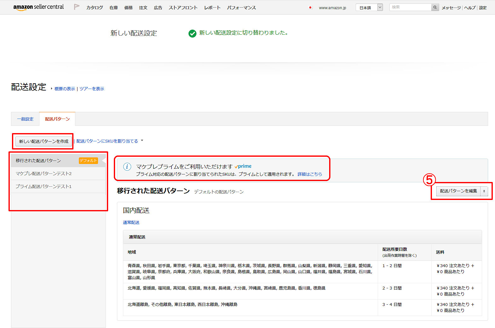Viewport: 495px width, 328px height.
Task: Click the info icon in the prime notice
Action: [x=127, y=167]
